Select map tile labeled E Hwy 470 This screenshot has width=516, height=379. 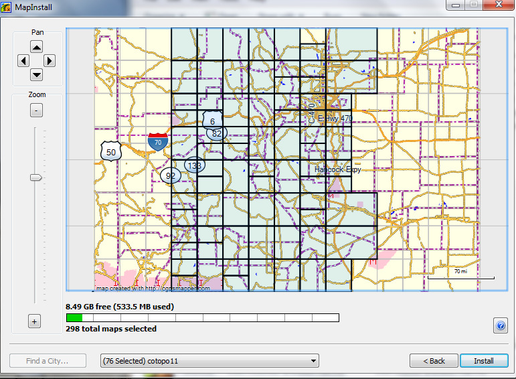point(335,119)
